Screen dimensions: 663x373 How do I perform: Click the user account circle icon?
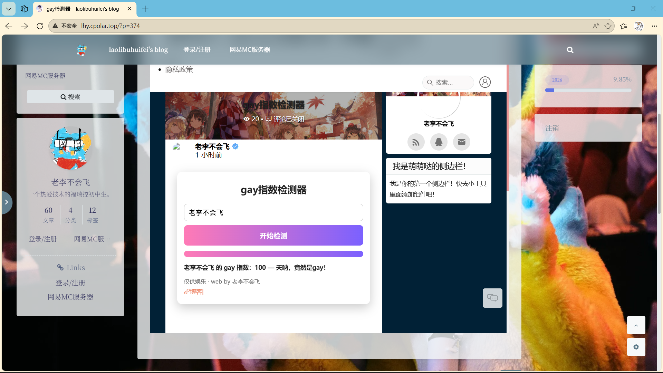tap(485, 82)
